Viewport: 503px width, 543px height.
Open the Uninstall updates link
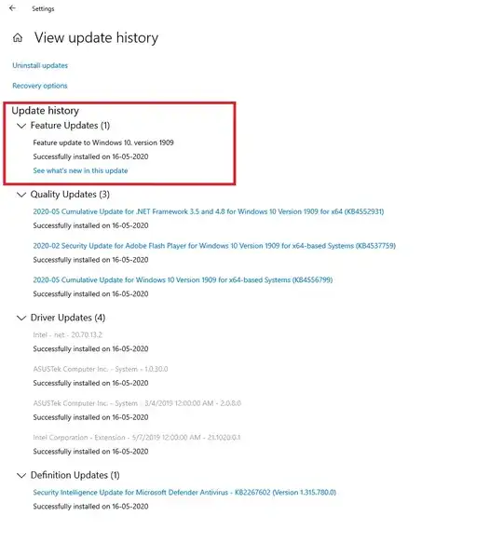click(40, 65)
